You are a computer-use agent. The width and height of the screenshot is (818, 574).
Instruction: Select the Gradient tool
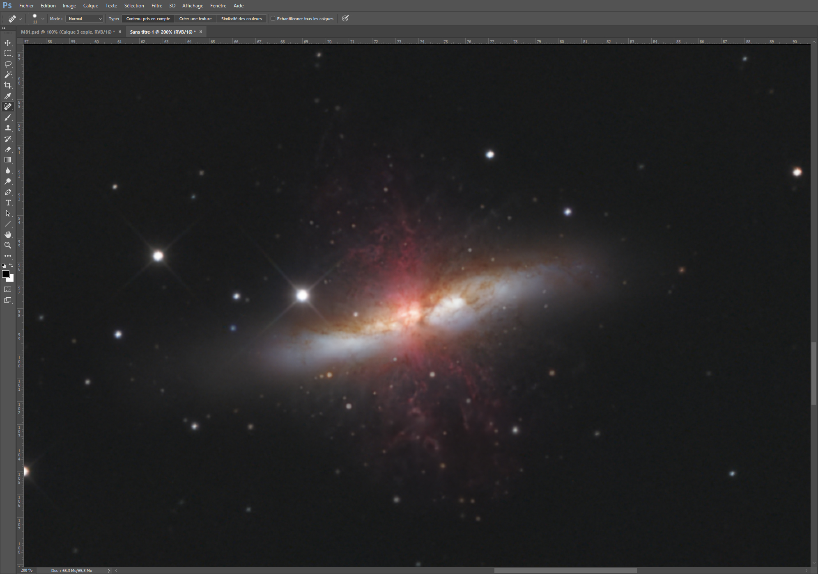[8, 160]
